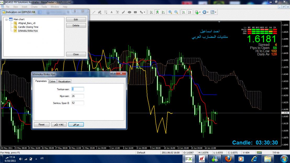This screenshot has height=163, width=290.
Task: Collapse the Main chart tree node
Action: click(7, 19)
